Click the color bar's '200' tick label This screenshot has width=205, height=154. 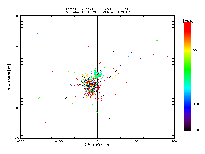(x=194, y=24)
